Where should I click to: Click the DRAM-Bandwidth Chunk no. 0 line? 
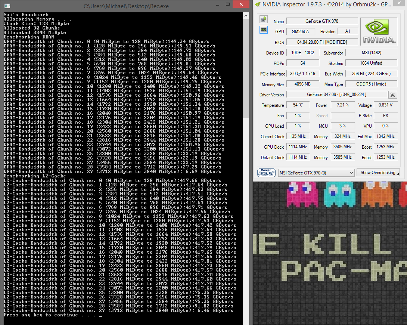(106, 41)
